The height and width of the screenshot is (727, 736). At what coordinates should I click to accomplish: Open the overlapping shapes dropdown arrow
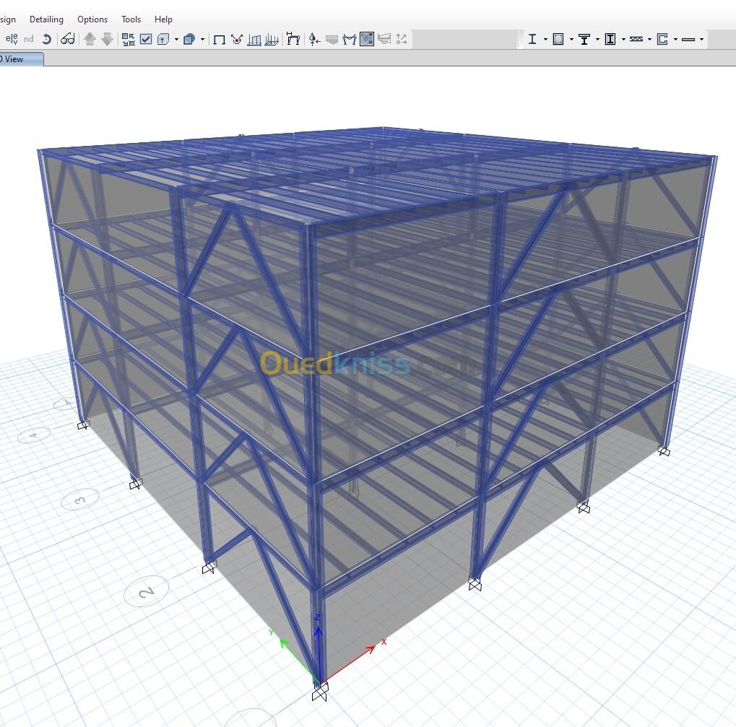pos(202,40)
